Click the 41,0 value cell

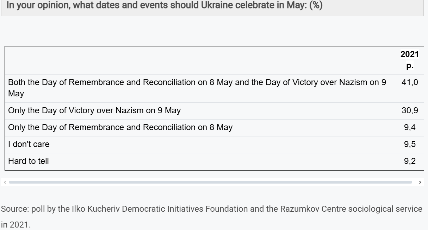coord(410,83)
